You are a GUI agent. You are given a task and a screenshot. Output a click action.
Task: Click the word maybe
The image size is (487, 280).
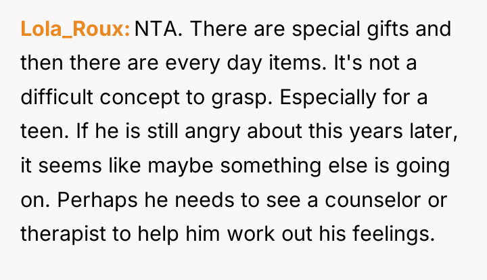pos(181,166)
